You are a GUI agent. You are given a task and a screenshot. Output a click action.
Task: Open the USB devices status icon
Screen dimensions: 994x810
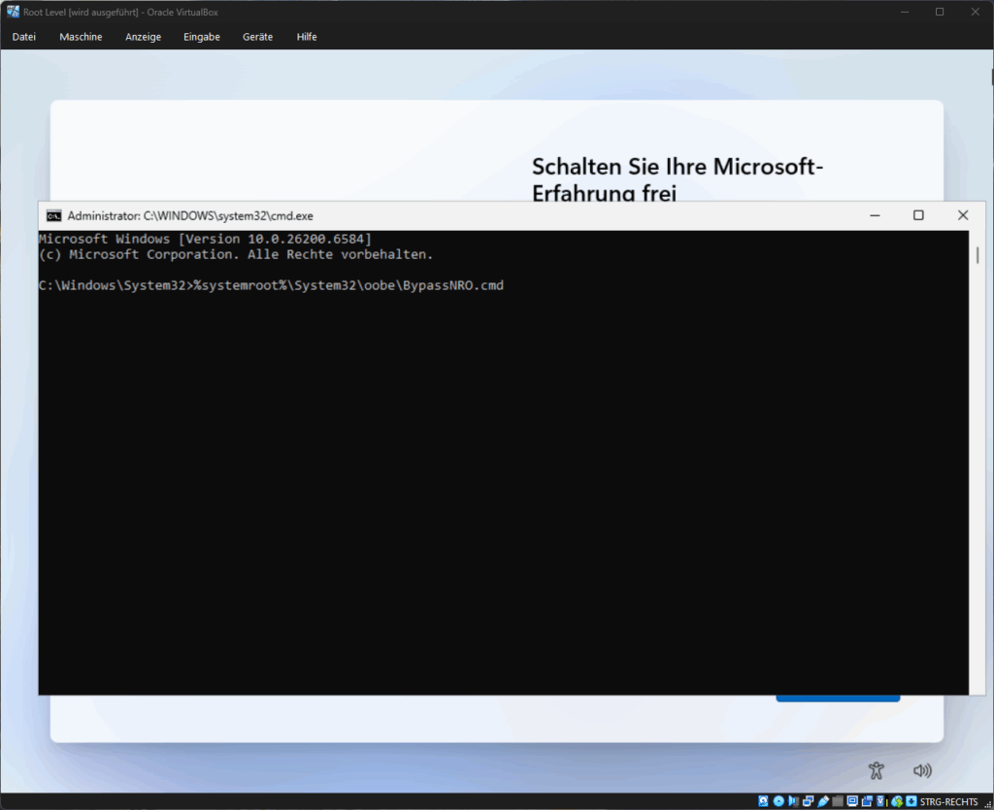pyautogui.click(x=823, y=801)
